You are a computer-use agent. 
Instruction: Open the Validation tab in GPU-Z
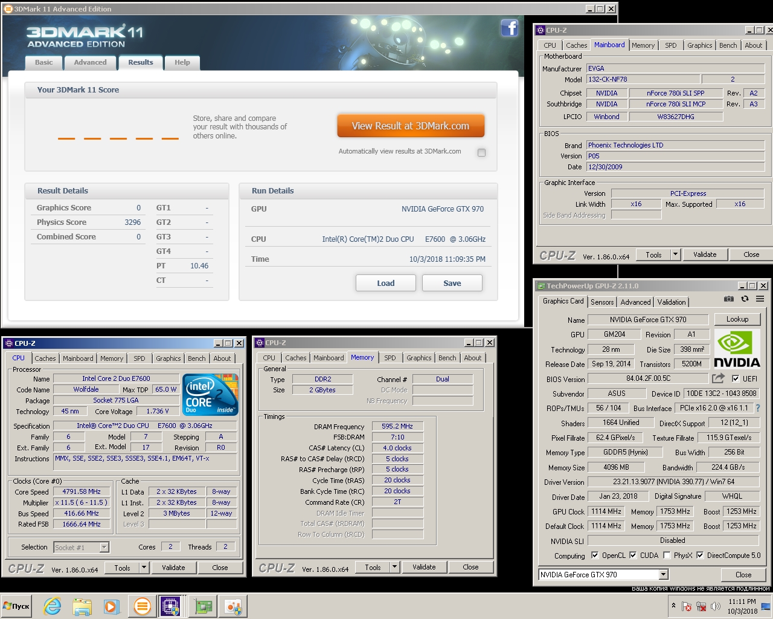[x=672, y=302]
